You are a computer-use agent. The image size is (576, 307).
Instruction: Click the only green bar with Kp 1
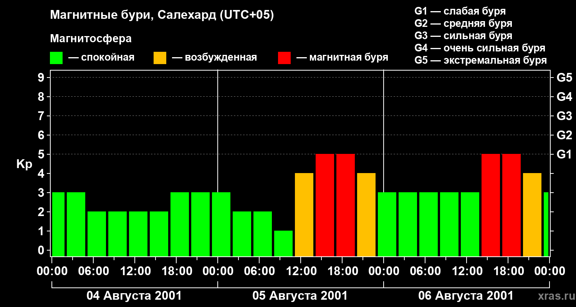point(283,244)
